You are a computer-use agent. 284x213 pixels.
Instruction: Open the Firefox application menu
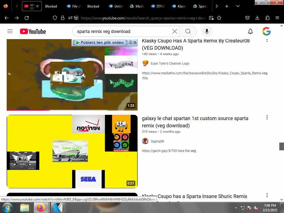tap(277, 18)
